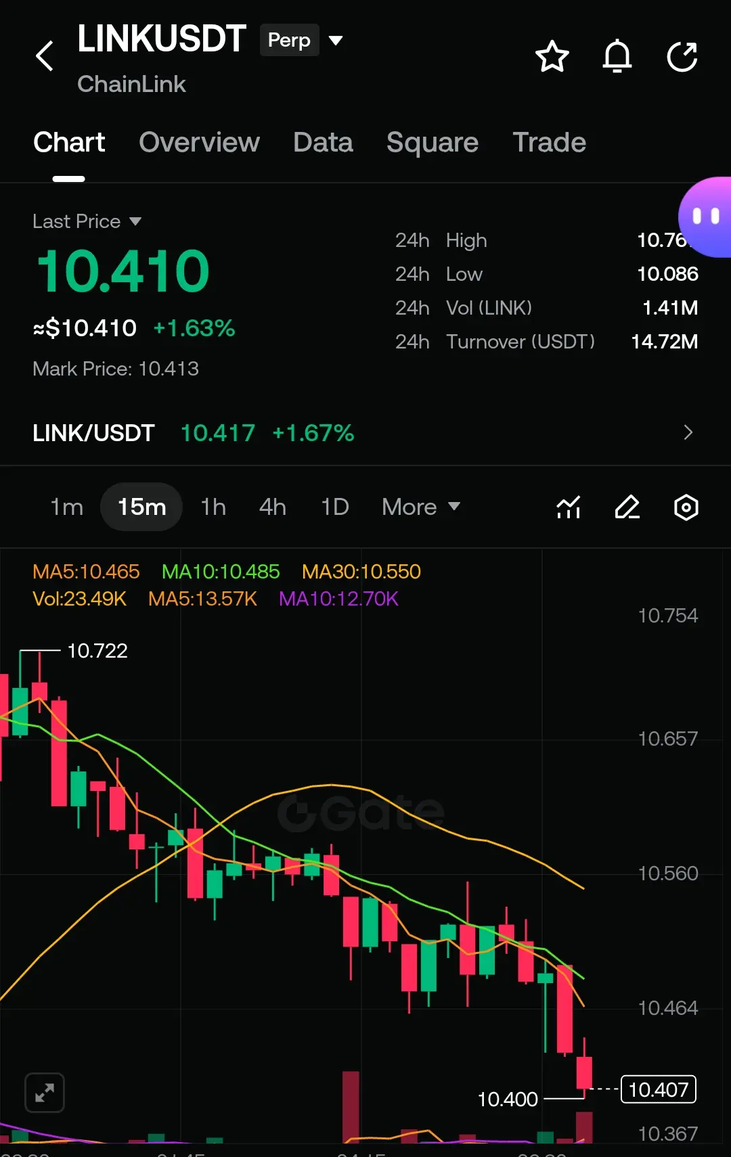Image resolution: width=731 pixels, height=1157 pixels.
Task: Tap the 24h Vol value 1.41M
Action: pyautogui.click(x=670, y=308)
